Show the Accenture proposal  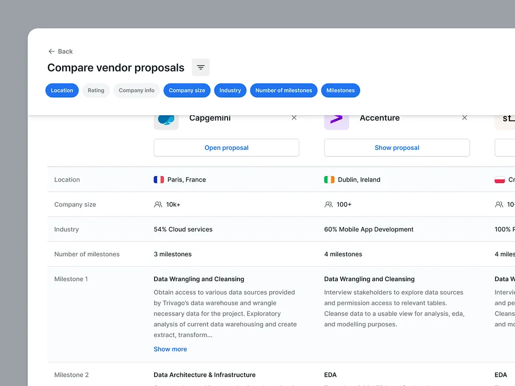(x=397, y=148)
